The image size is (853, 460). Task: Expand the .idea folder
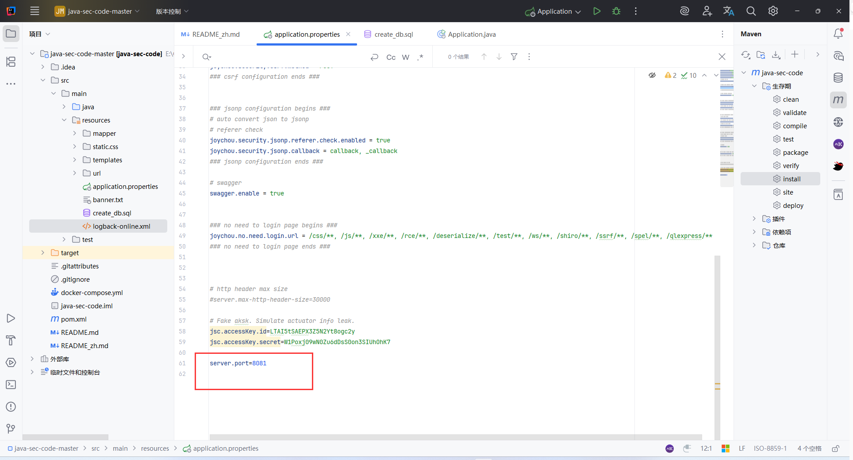pos(42,67)
